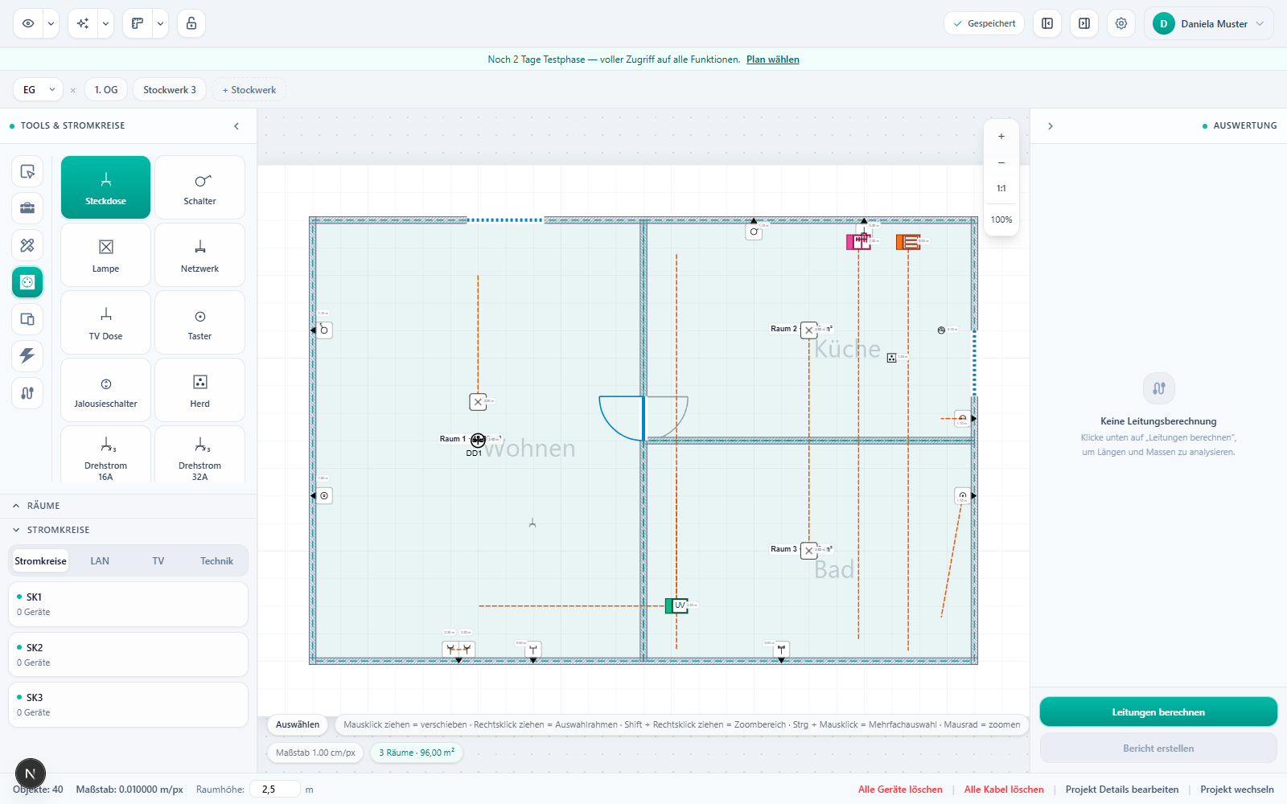1287x804 pixels.
Task: Click the cable routing sidebar icon
Action: click(27, 393)
